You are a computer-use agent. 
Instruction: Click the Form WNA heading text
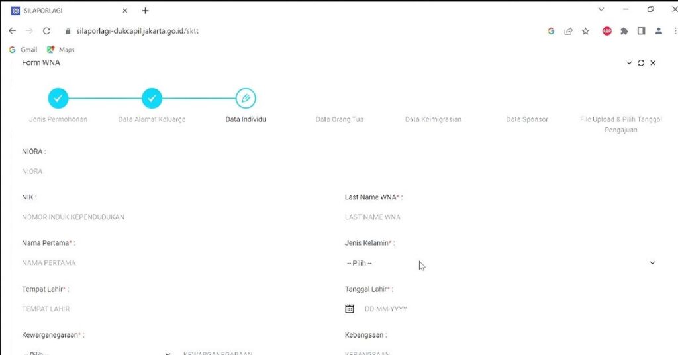(x=40, y=63)
